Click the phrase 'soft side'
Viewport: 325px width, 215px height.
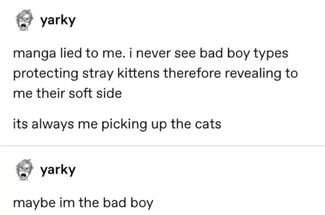(95, 93)
